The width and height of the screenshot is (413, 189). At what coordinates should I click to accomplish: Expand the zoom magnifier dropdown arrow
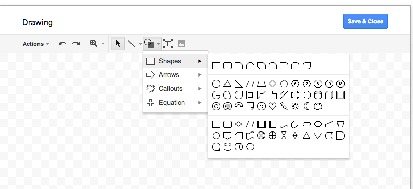(x=103, y=44)
